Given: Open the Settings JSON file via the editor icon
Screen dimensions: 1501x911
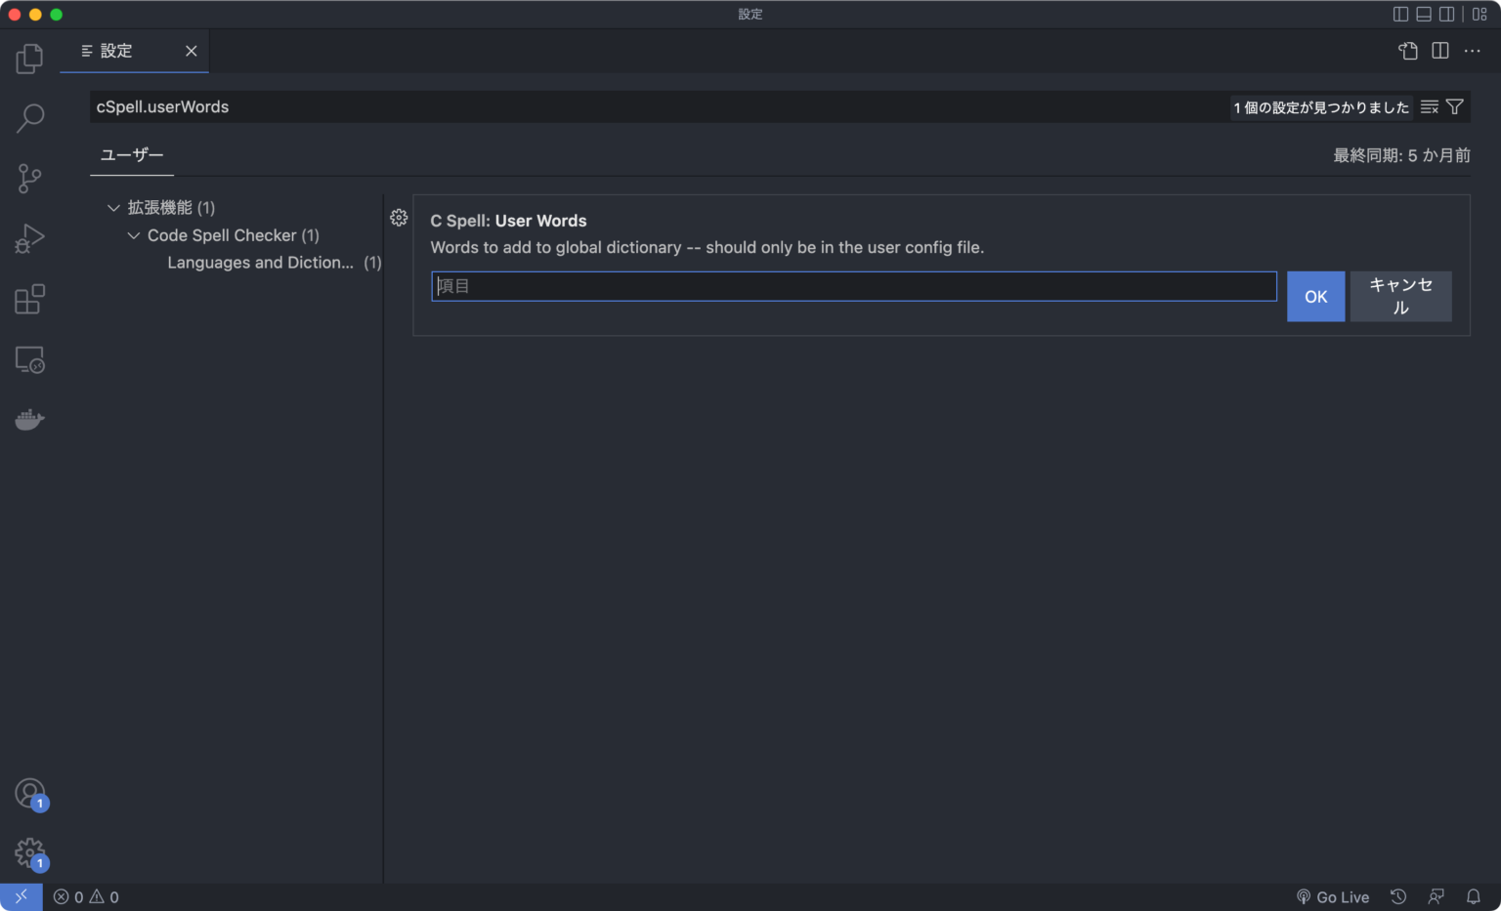Looking at the screenshot, I should (1407, 51).
